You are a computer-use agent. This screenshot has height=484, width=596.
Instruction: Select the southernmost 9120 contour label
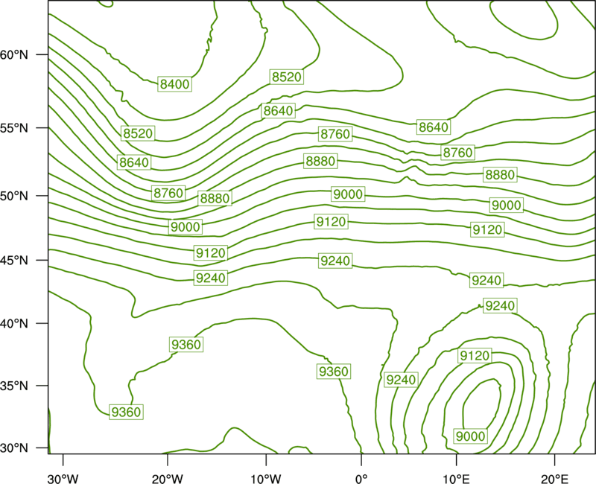tap(475, 356)
